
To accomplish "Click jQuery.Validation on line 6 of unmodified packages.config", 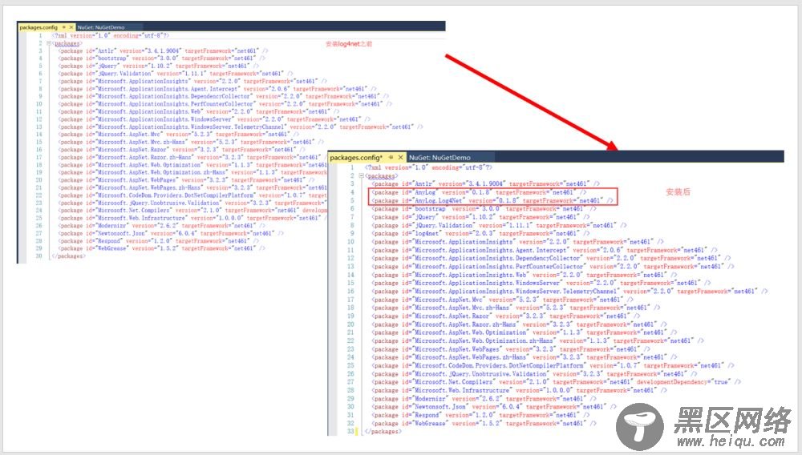I will (x=175, y=74).
